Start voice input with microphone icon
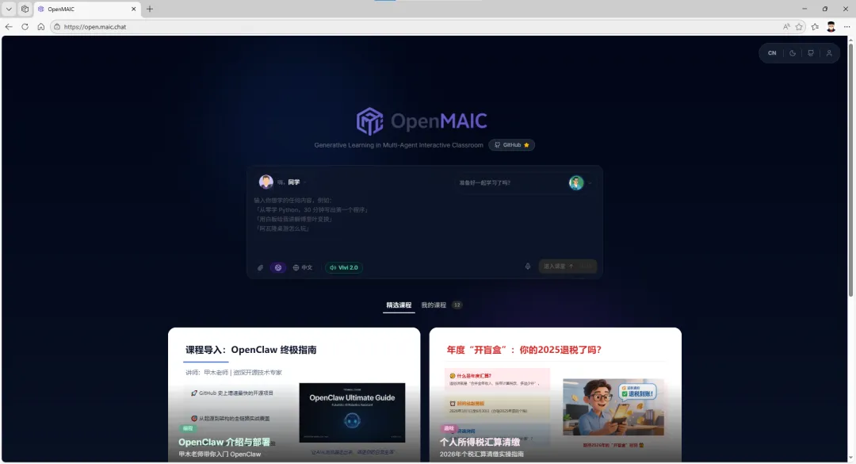The width and height of the screenshot is (856, 464). (527, 267)
